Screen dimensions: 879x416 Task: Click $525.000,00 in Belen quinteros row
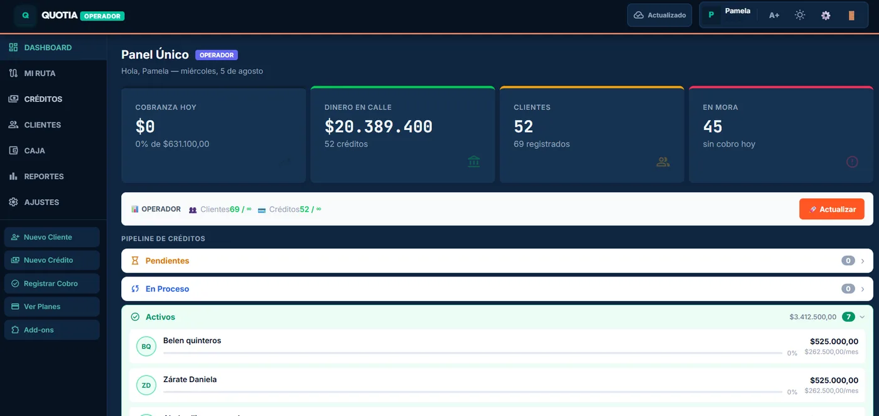[834, 342]
